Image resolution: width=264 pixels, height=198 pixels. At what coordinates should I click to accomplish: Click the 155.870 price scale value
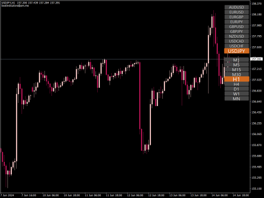click(x=256, y=145)
